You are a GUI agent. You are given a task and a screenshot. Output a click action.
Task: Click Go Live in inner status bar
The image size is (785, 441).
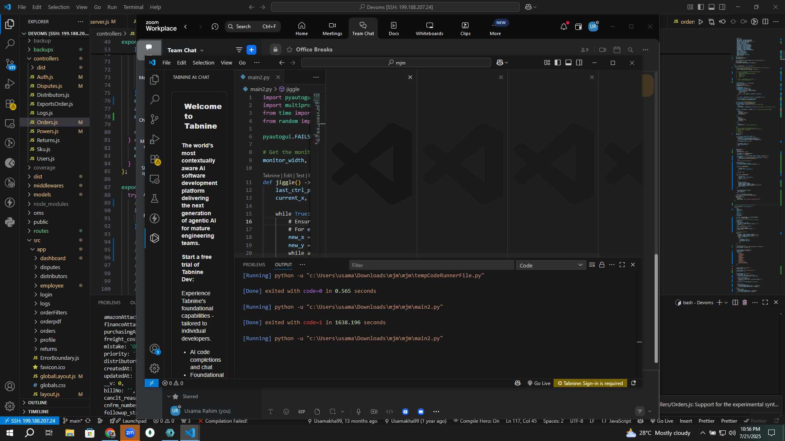click(x=539, y=383)
